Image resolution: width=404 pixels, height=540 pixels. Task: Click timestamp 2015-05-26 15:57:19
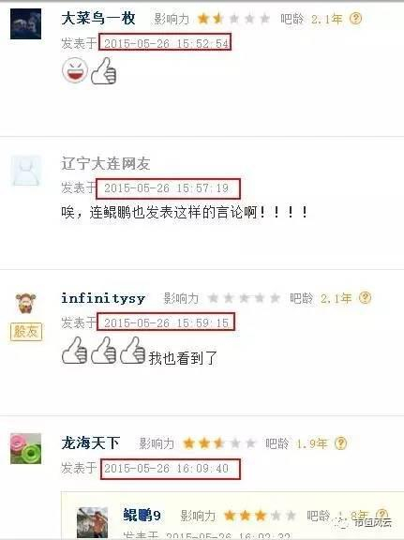168,188
